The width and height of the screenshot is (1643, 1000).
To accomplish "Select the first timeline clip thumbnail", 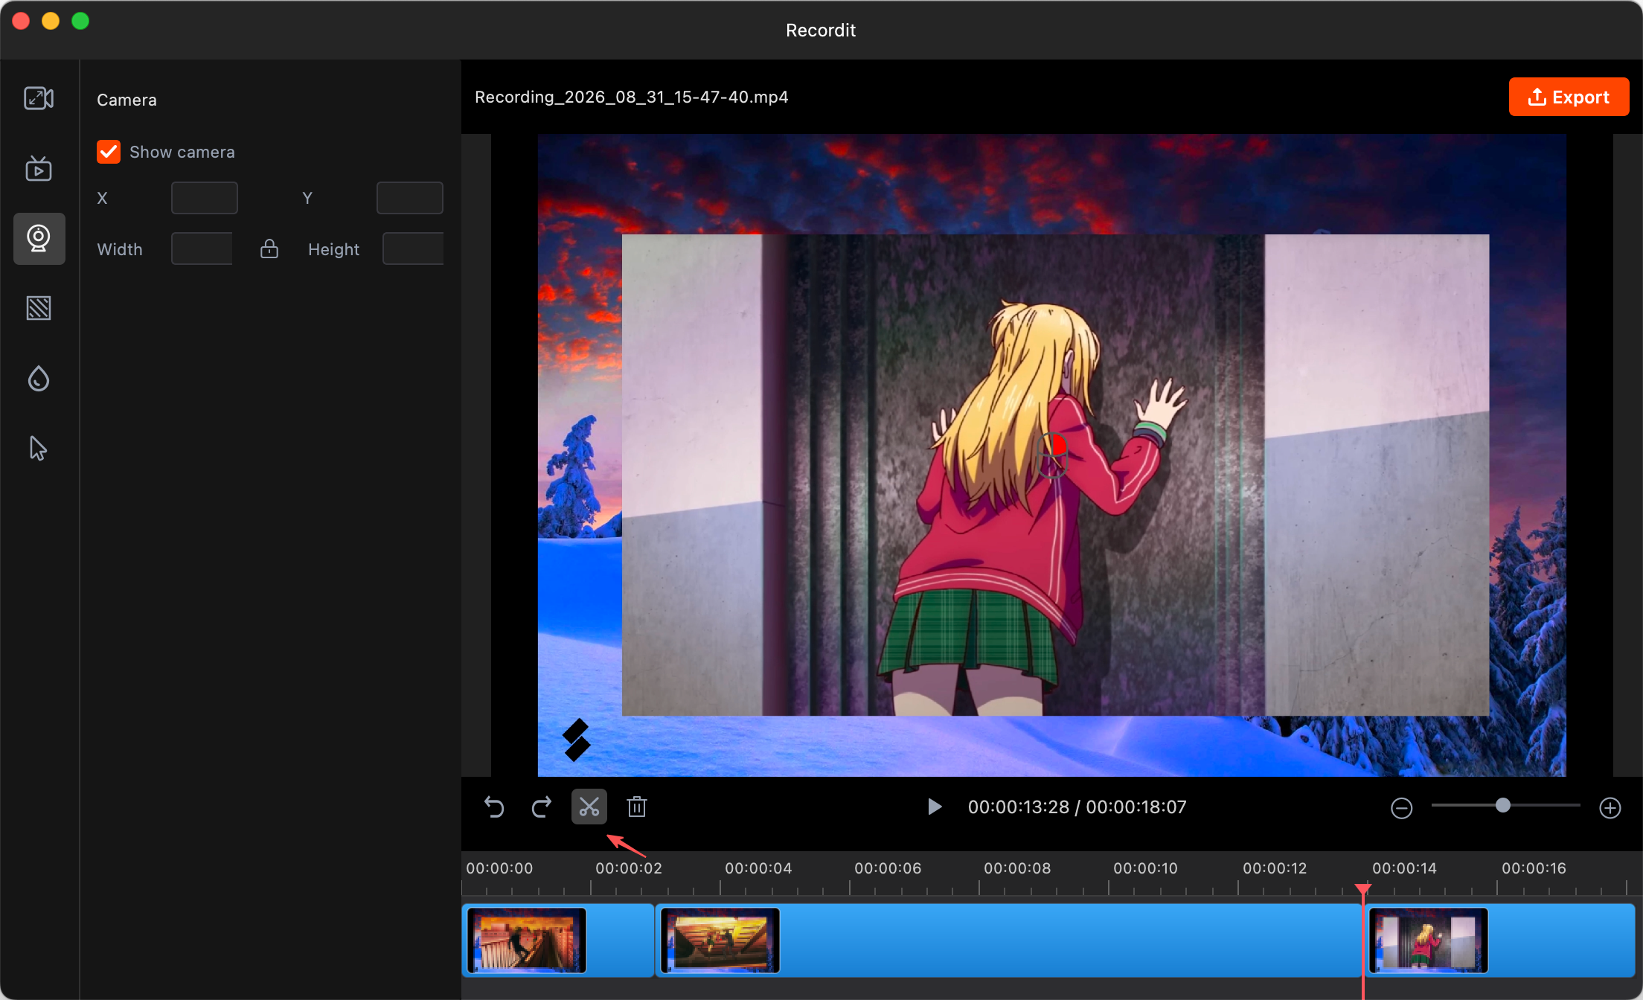I will tap(527, 940).
